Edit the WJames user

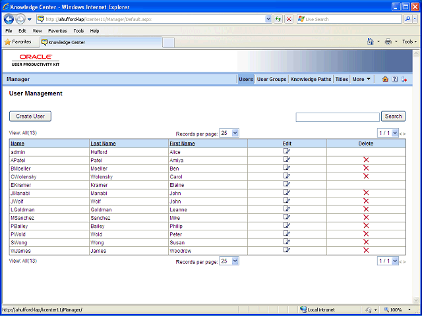coord(287,250)
